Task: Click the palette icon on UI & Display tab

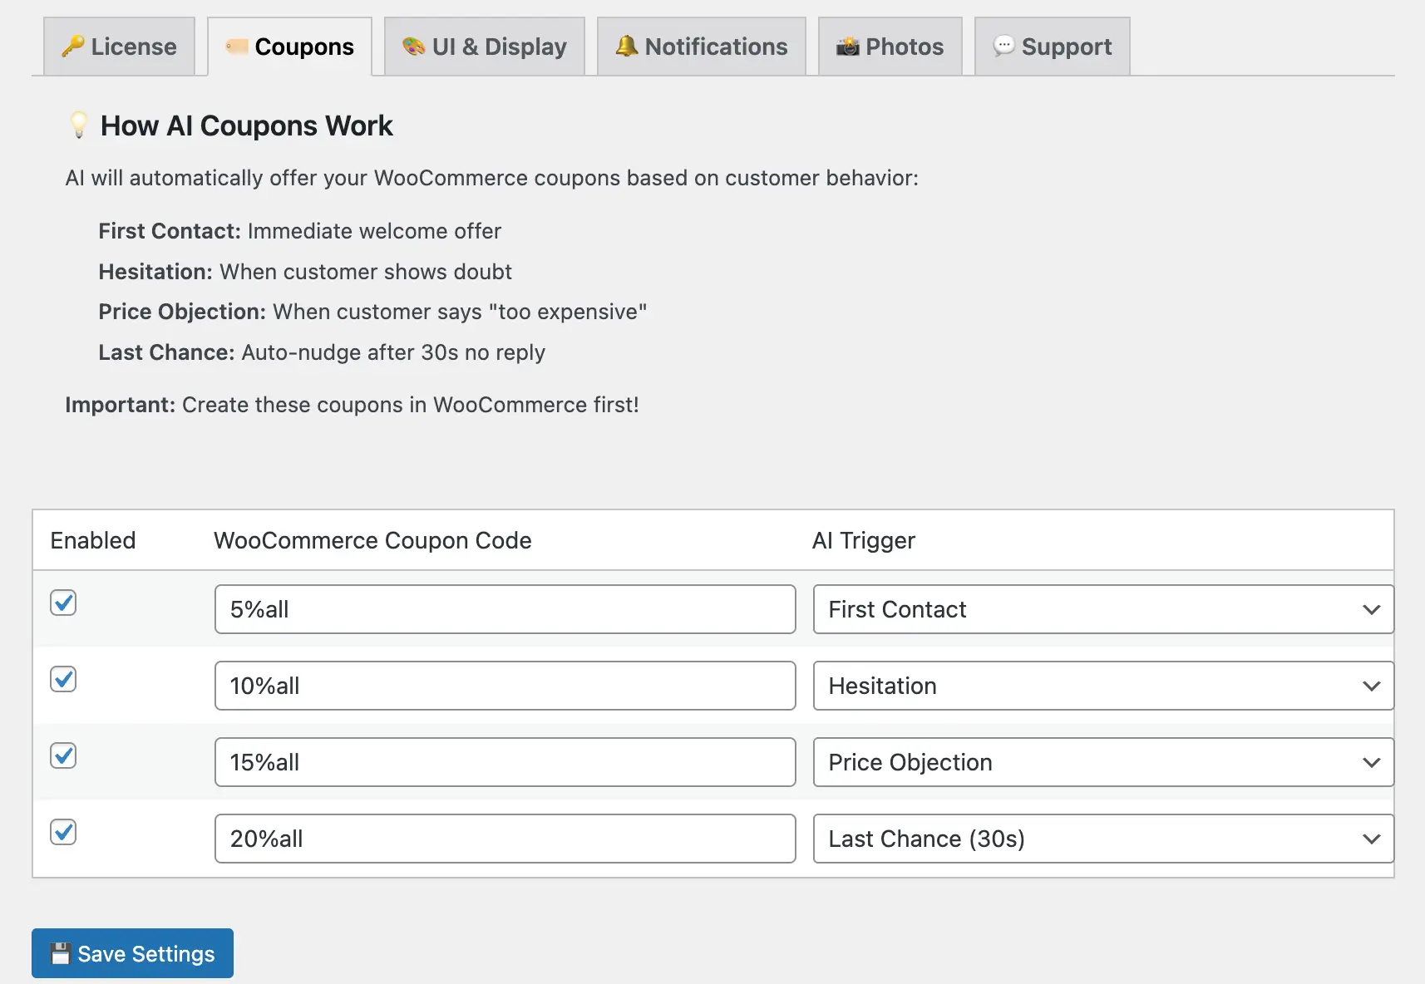Action: pos(412,47)
